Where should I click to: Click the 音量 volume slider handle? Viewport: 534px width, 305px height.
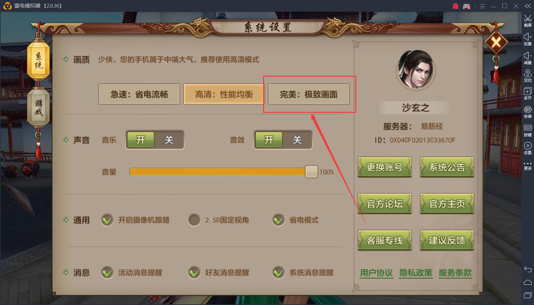[x=311, y=172]
